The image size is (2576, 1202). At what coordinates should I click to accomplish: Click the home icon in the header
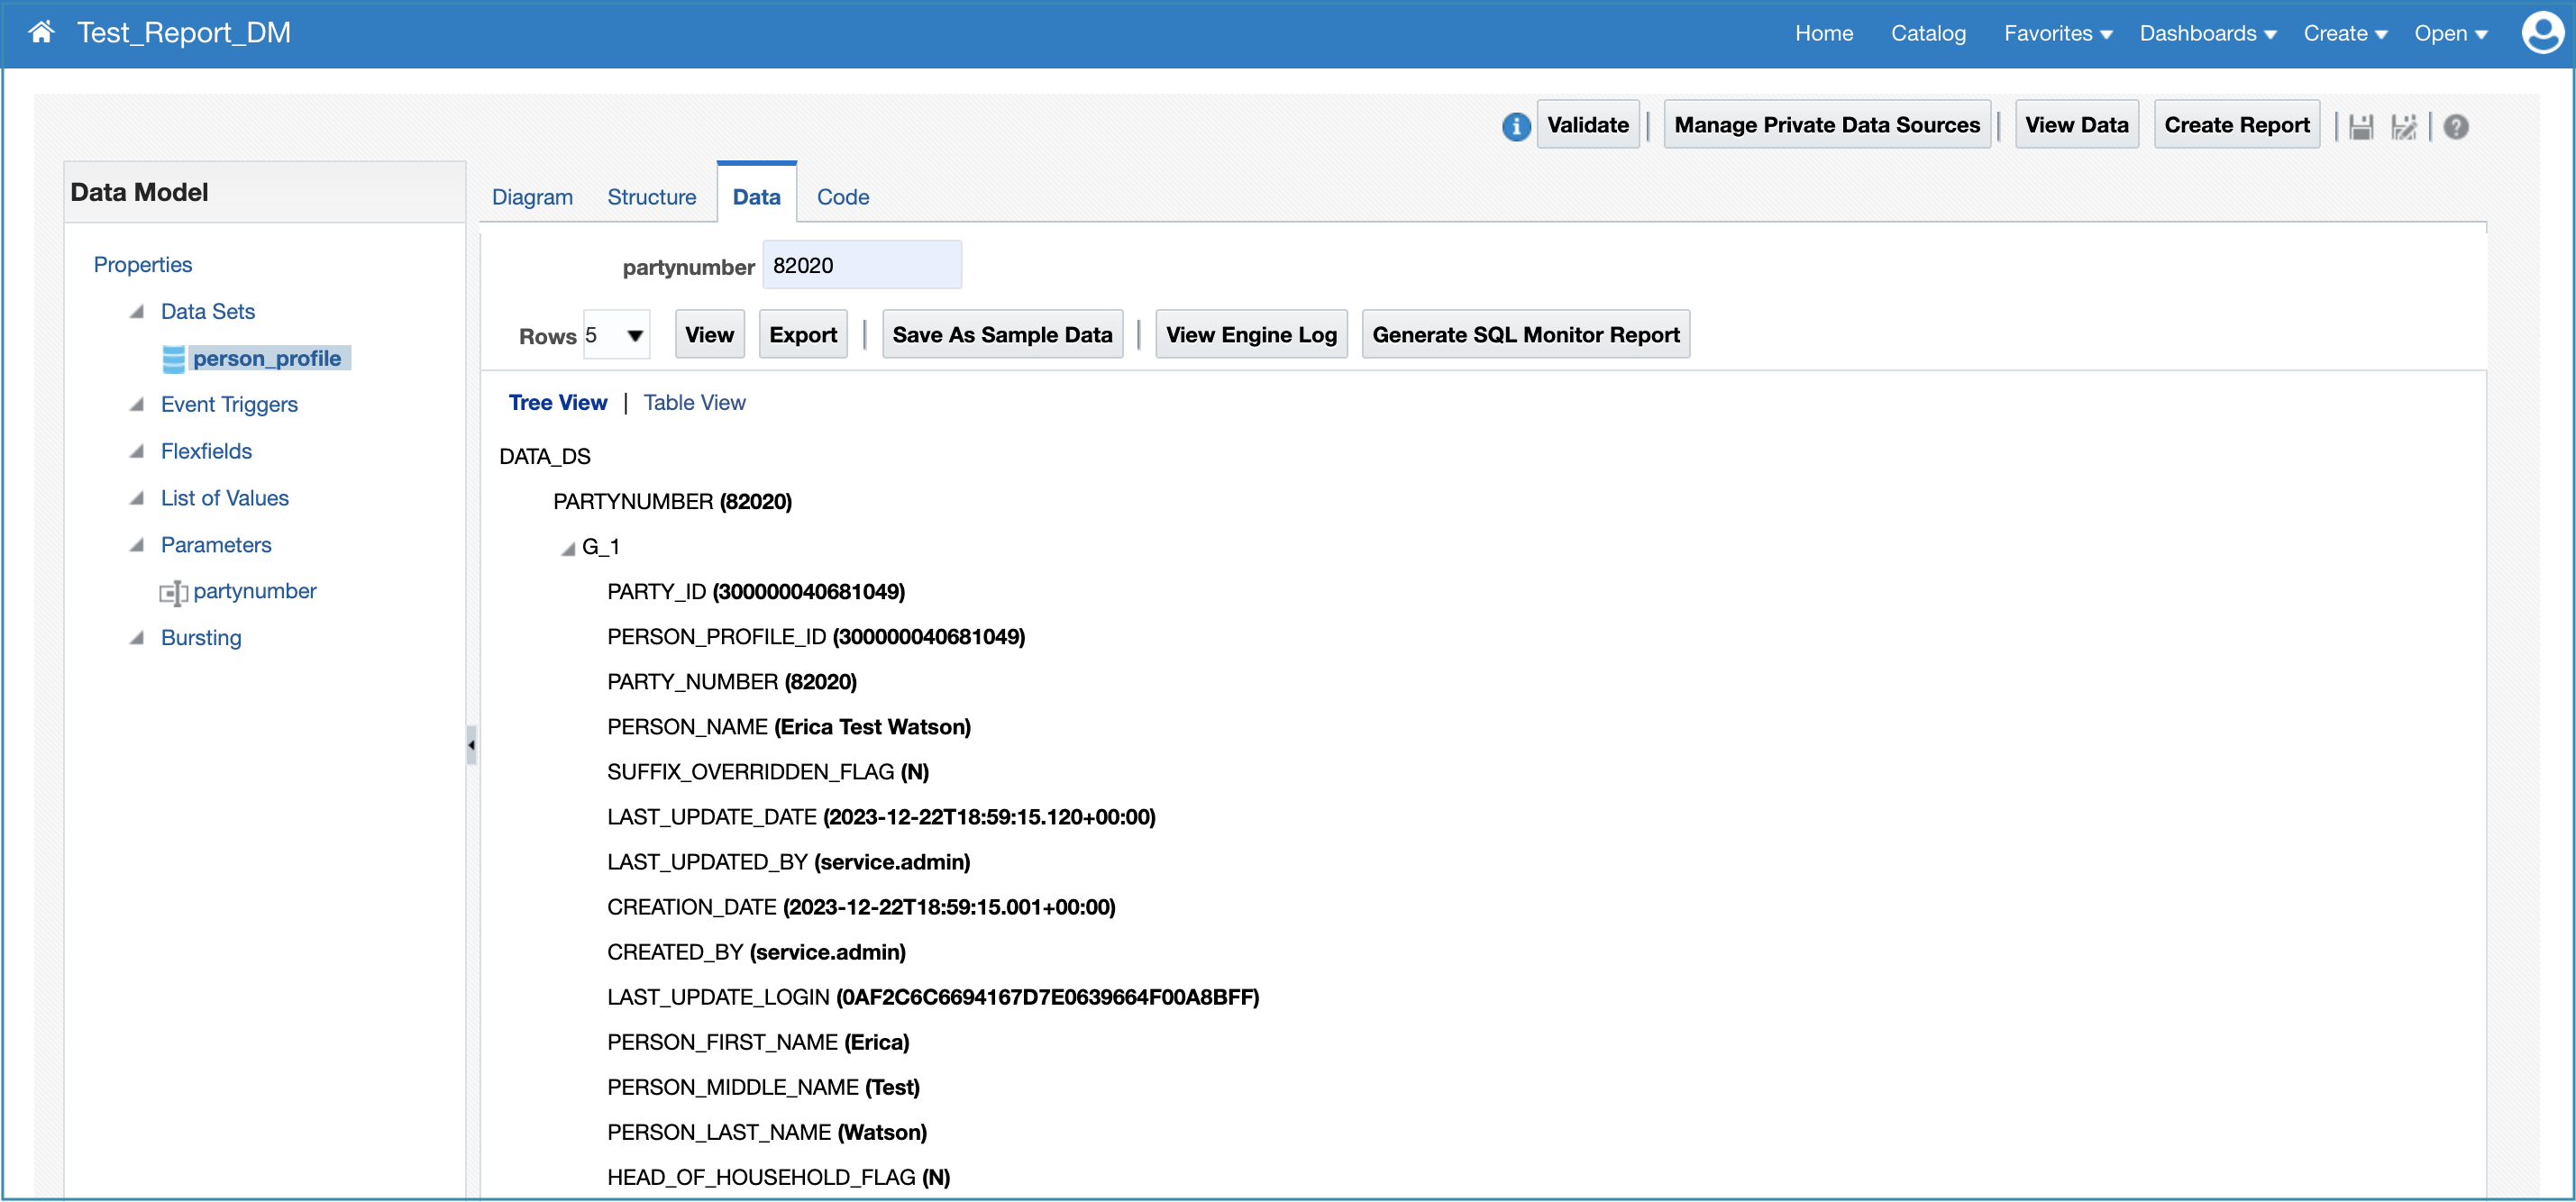(x=41, y=33)
